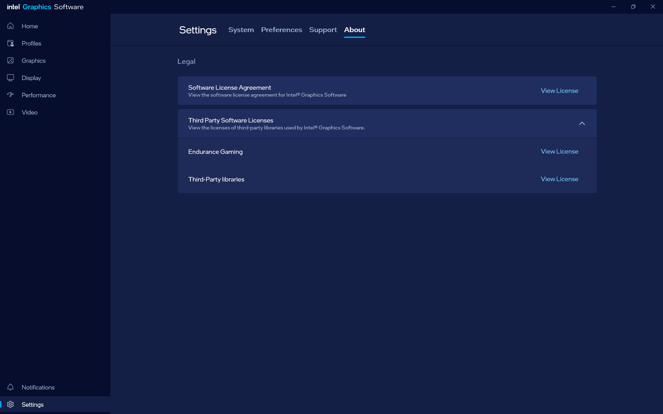Open Notifications from the sidebar label
Viewport: 663px width, 414px height.
38,387
